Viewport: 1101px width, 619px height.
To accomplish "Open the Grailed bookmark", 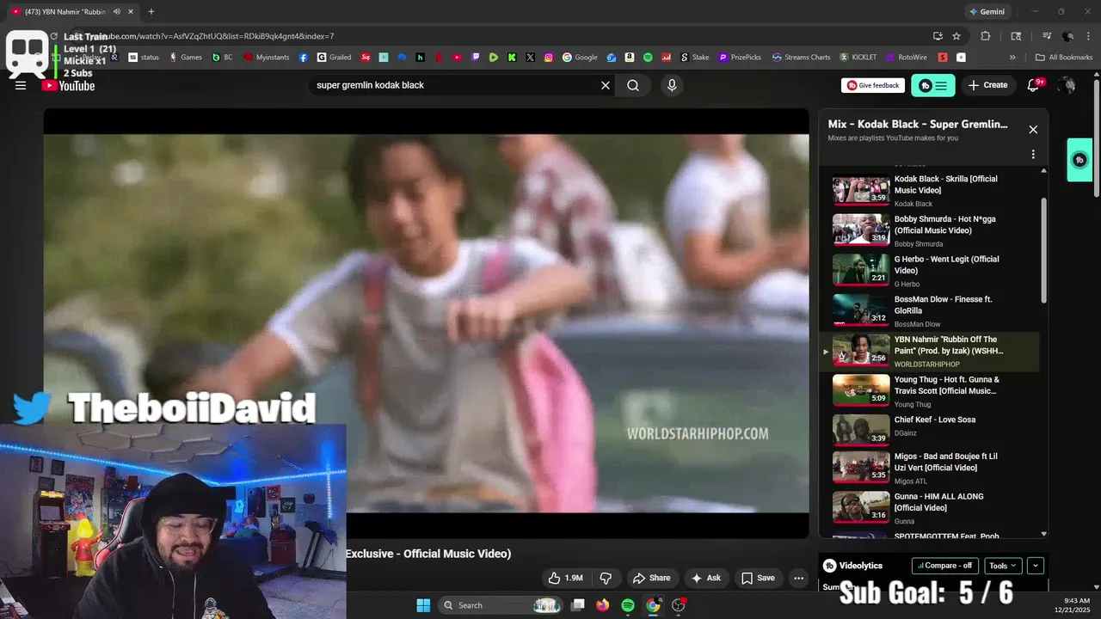I will point(334,58).
